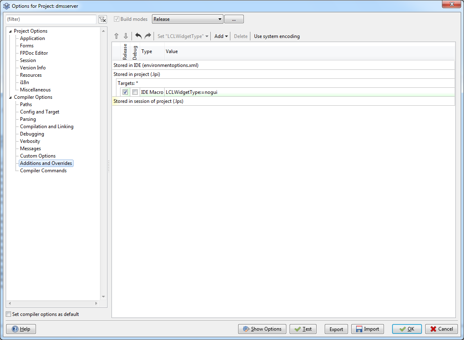Open FPDoc Editor options page
The width and height of the screenshot is (464, 340).
pos(34,53)
